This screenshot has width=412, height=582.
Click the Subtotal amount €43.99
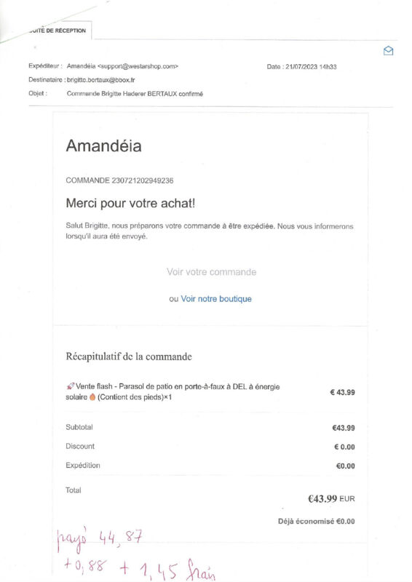click(x=344, y=428)
